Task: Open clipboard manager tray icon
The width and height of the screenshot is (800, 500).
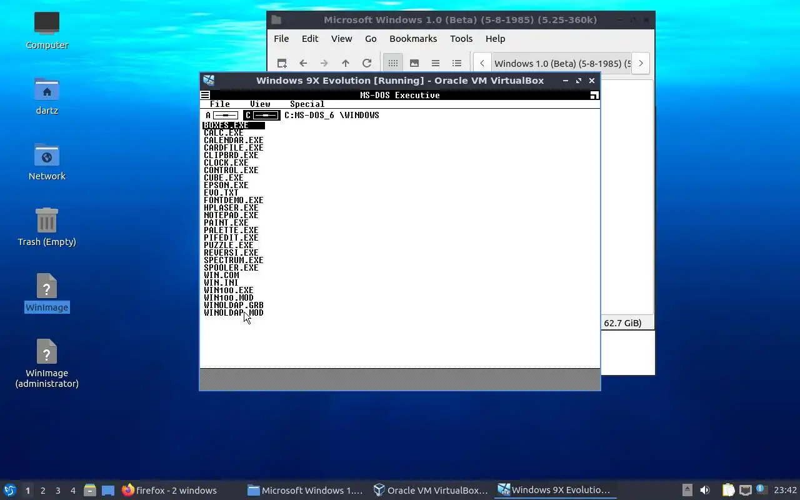Action: (x=728, y=490)
